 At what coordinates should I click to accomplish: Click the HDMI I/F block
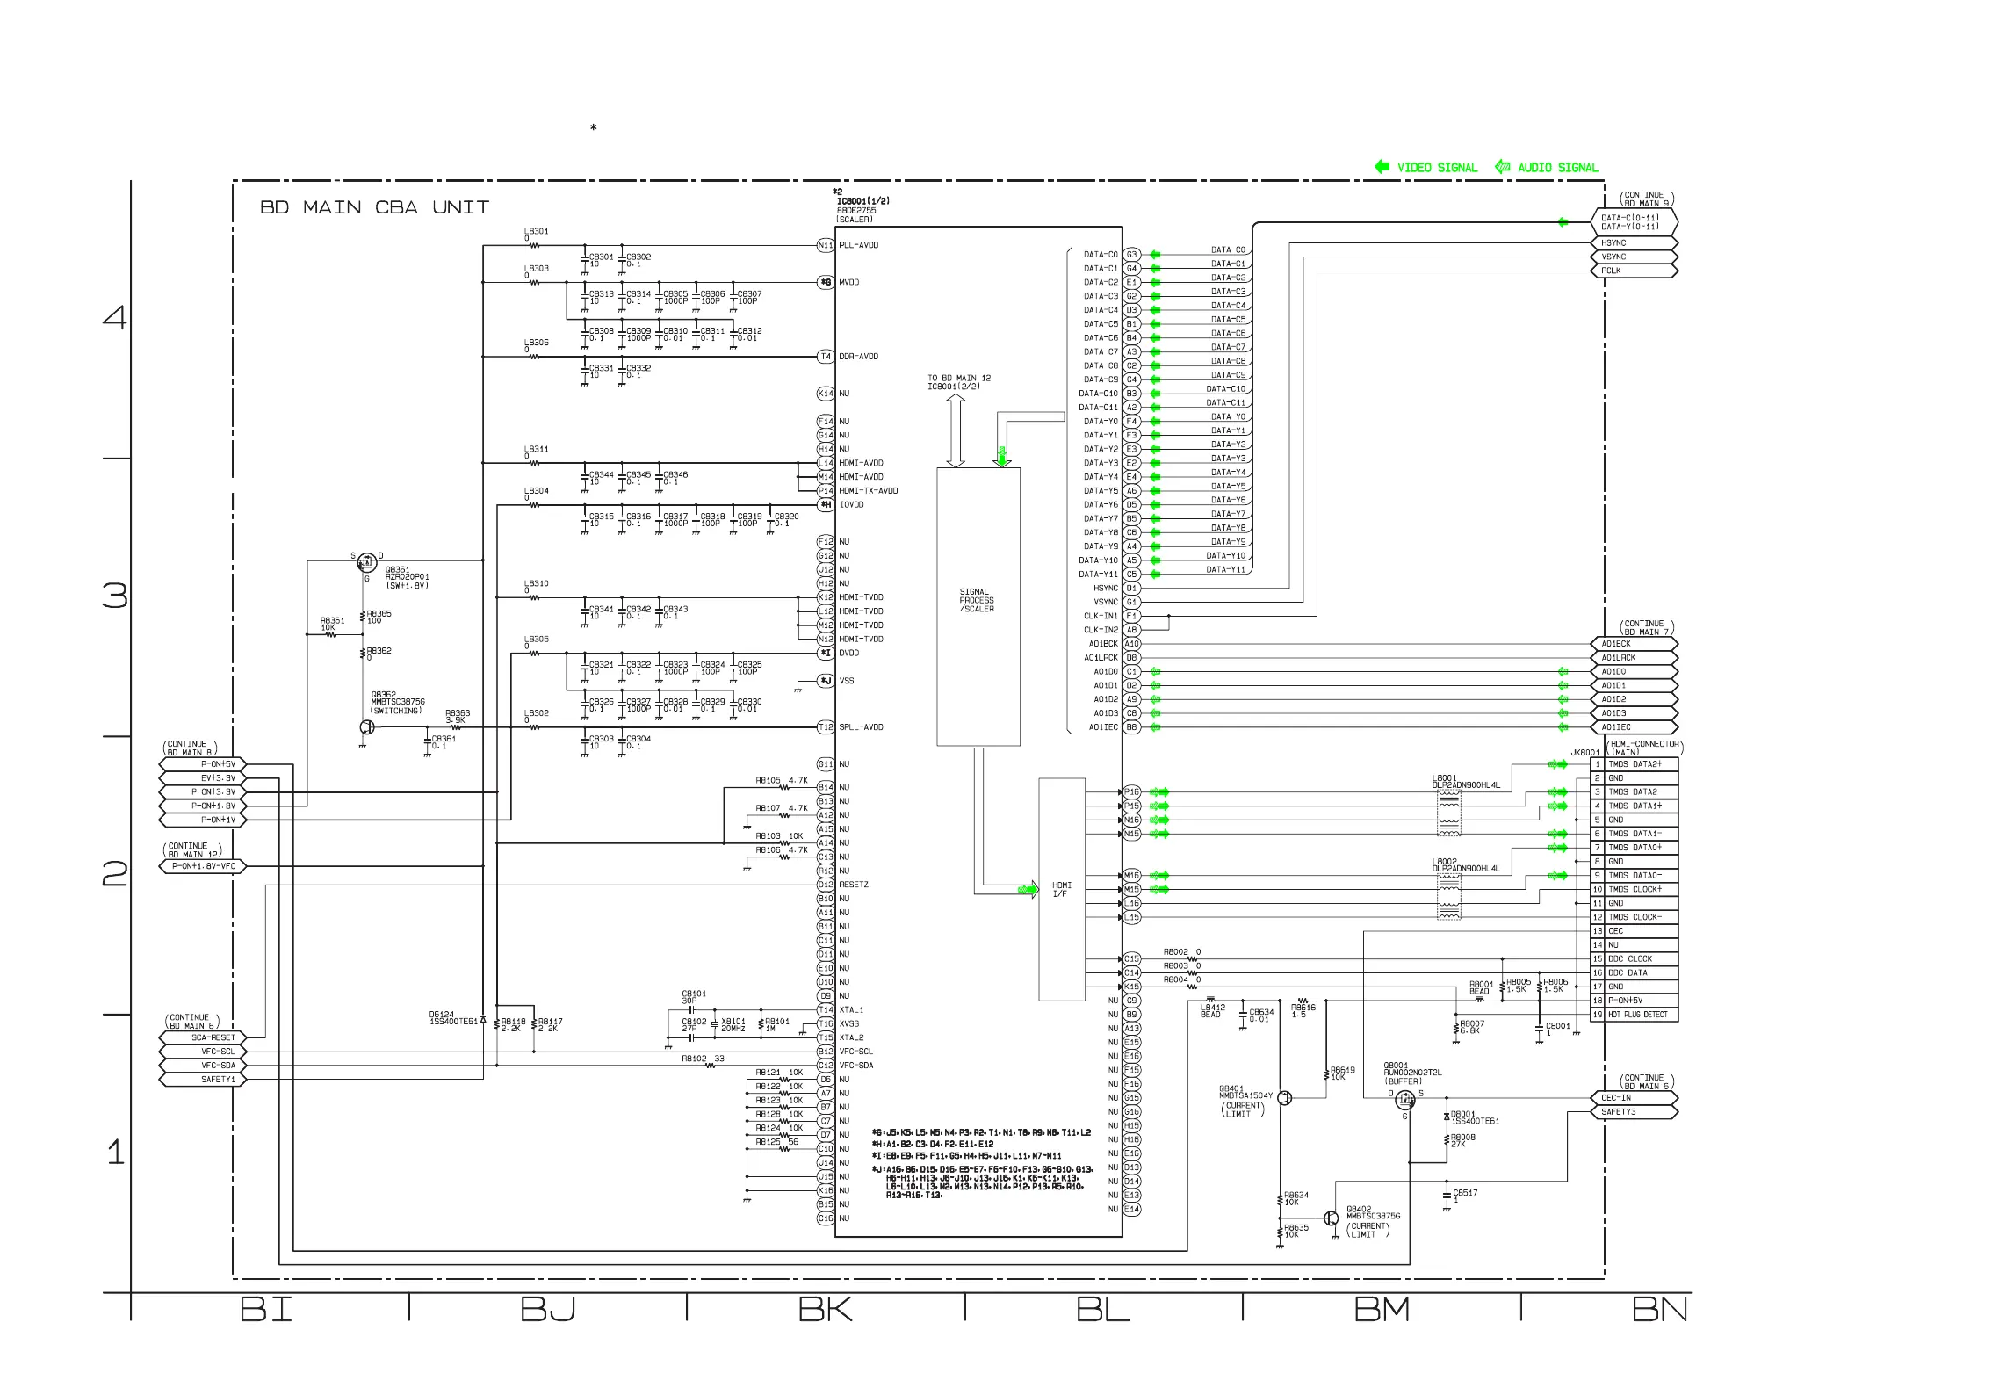point(1062,889)
